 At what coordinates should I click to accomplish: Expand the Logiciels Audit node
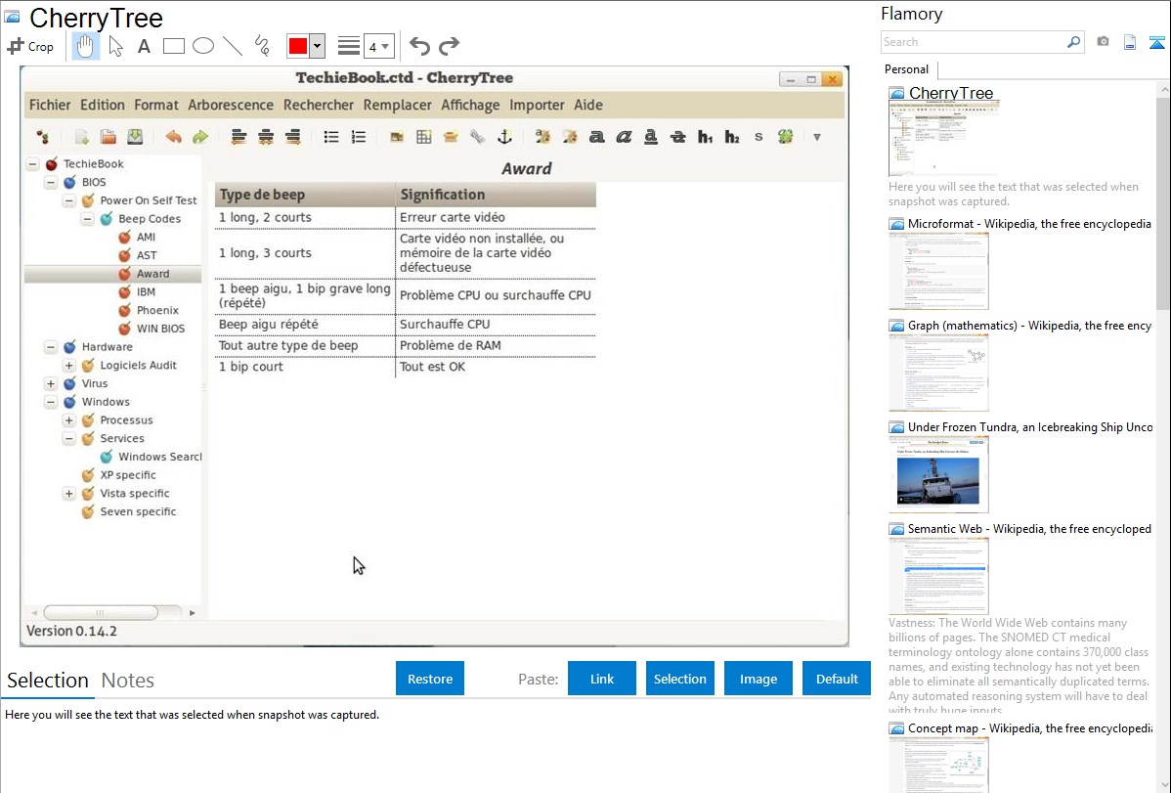coord(68,366)
